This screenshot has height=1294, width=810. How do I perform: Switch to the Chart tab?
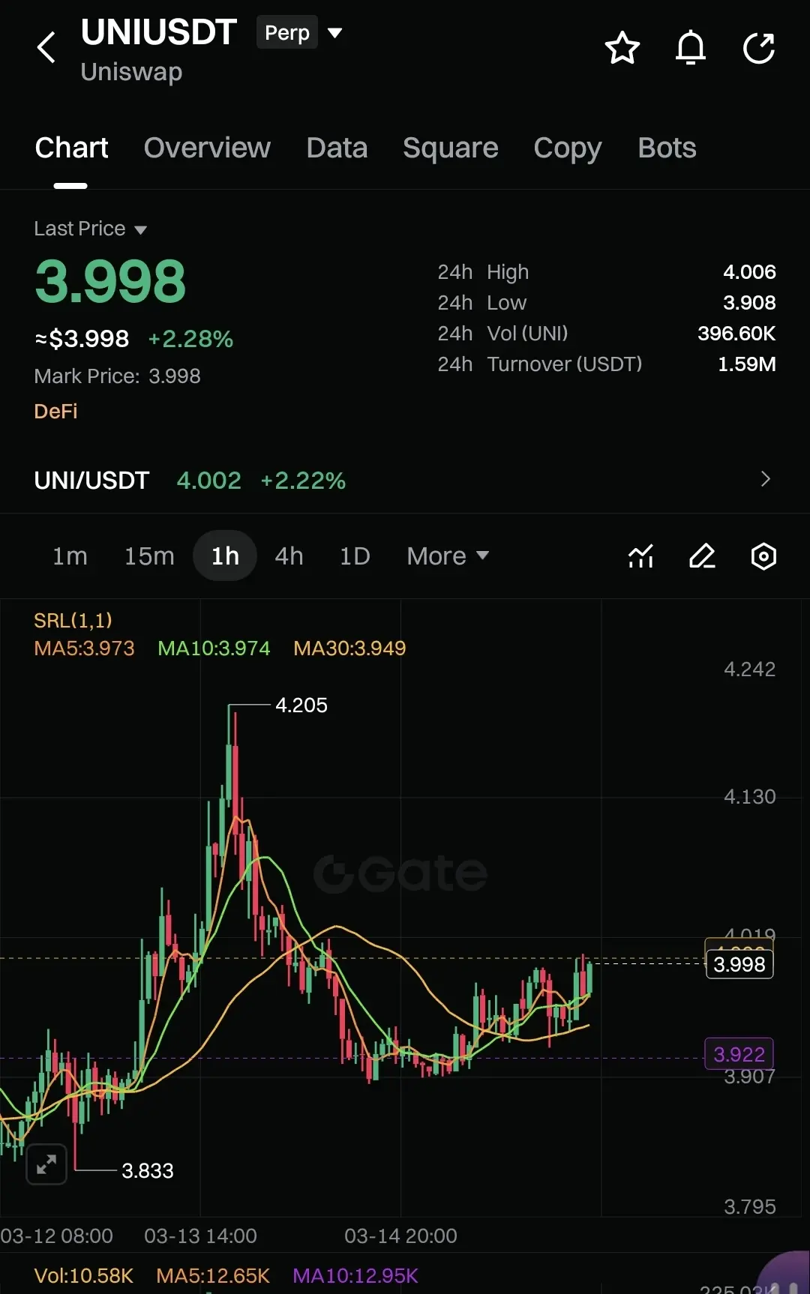point(71,148)
